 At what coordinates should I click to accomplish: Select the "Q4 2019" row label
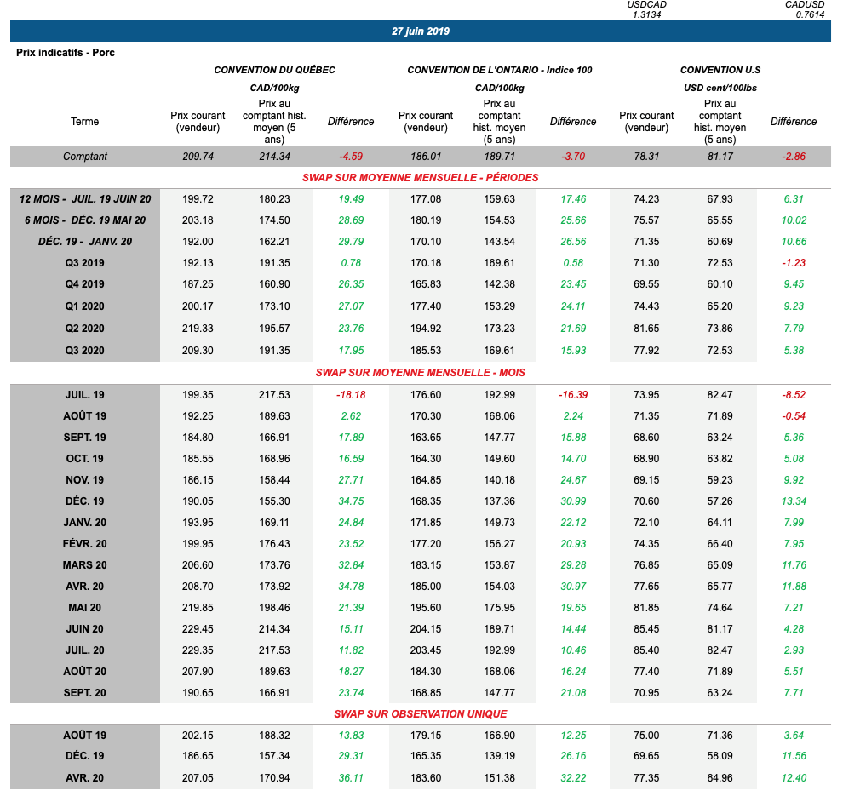[85, 284]
